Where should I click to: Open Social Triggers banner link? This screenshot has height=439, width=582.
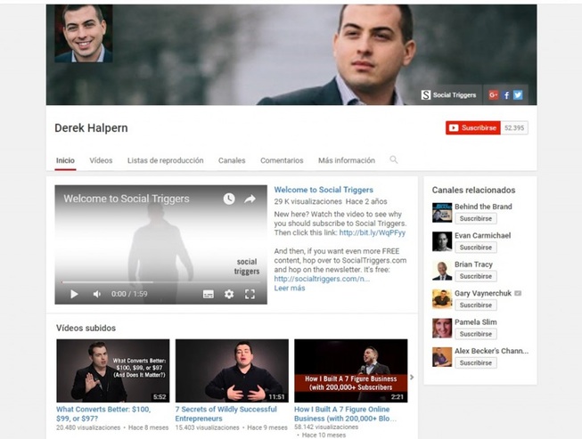point(448,95)
